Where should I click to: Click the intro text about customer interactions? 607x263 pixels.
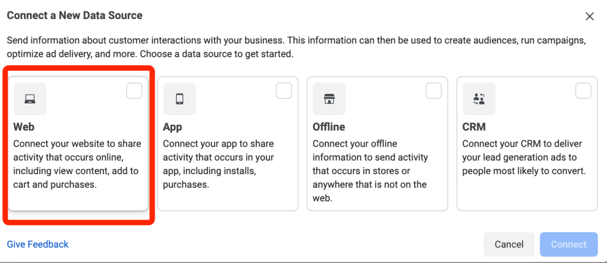297,47
